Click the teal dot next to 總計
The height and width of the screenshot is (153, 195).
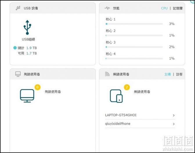coord(15,48)
